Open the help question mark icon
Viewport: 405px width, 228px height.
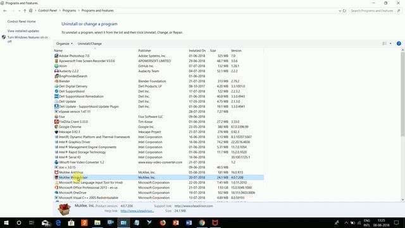[x=399, y=44]
